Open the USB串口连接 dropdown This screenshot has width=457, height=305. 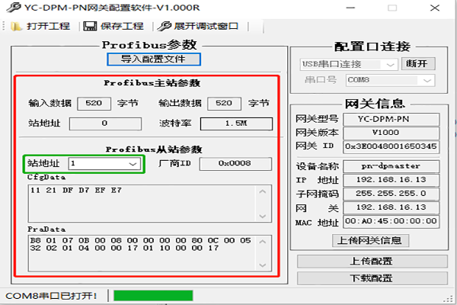point(390,65)
